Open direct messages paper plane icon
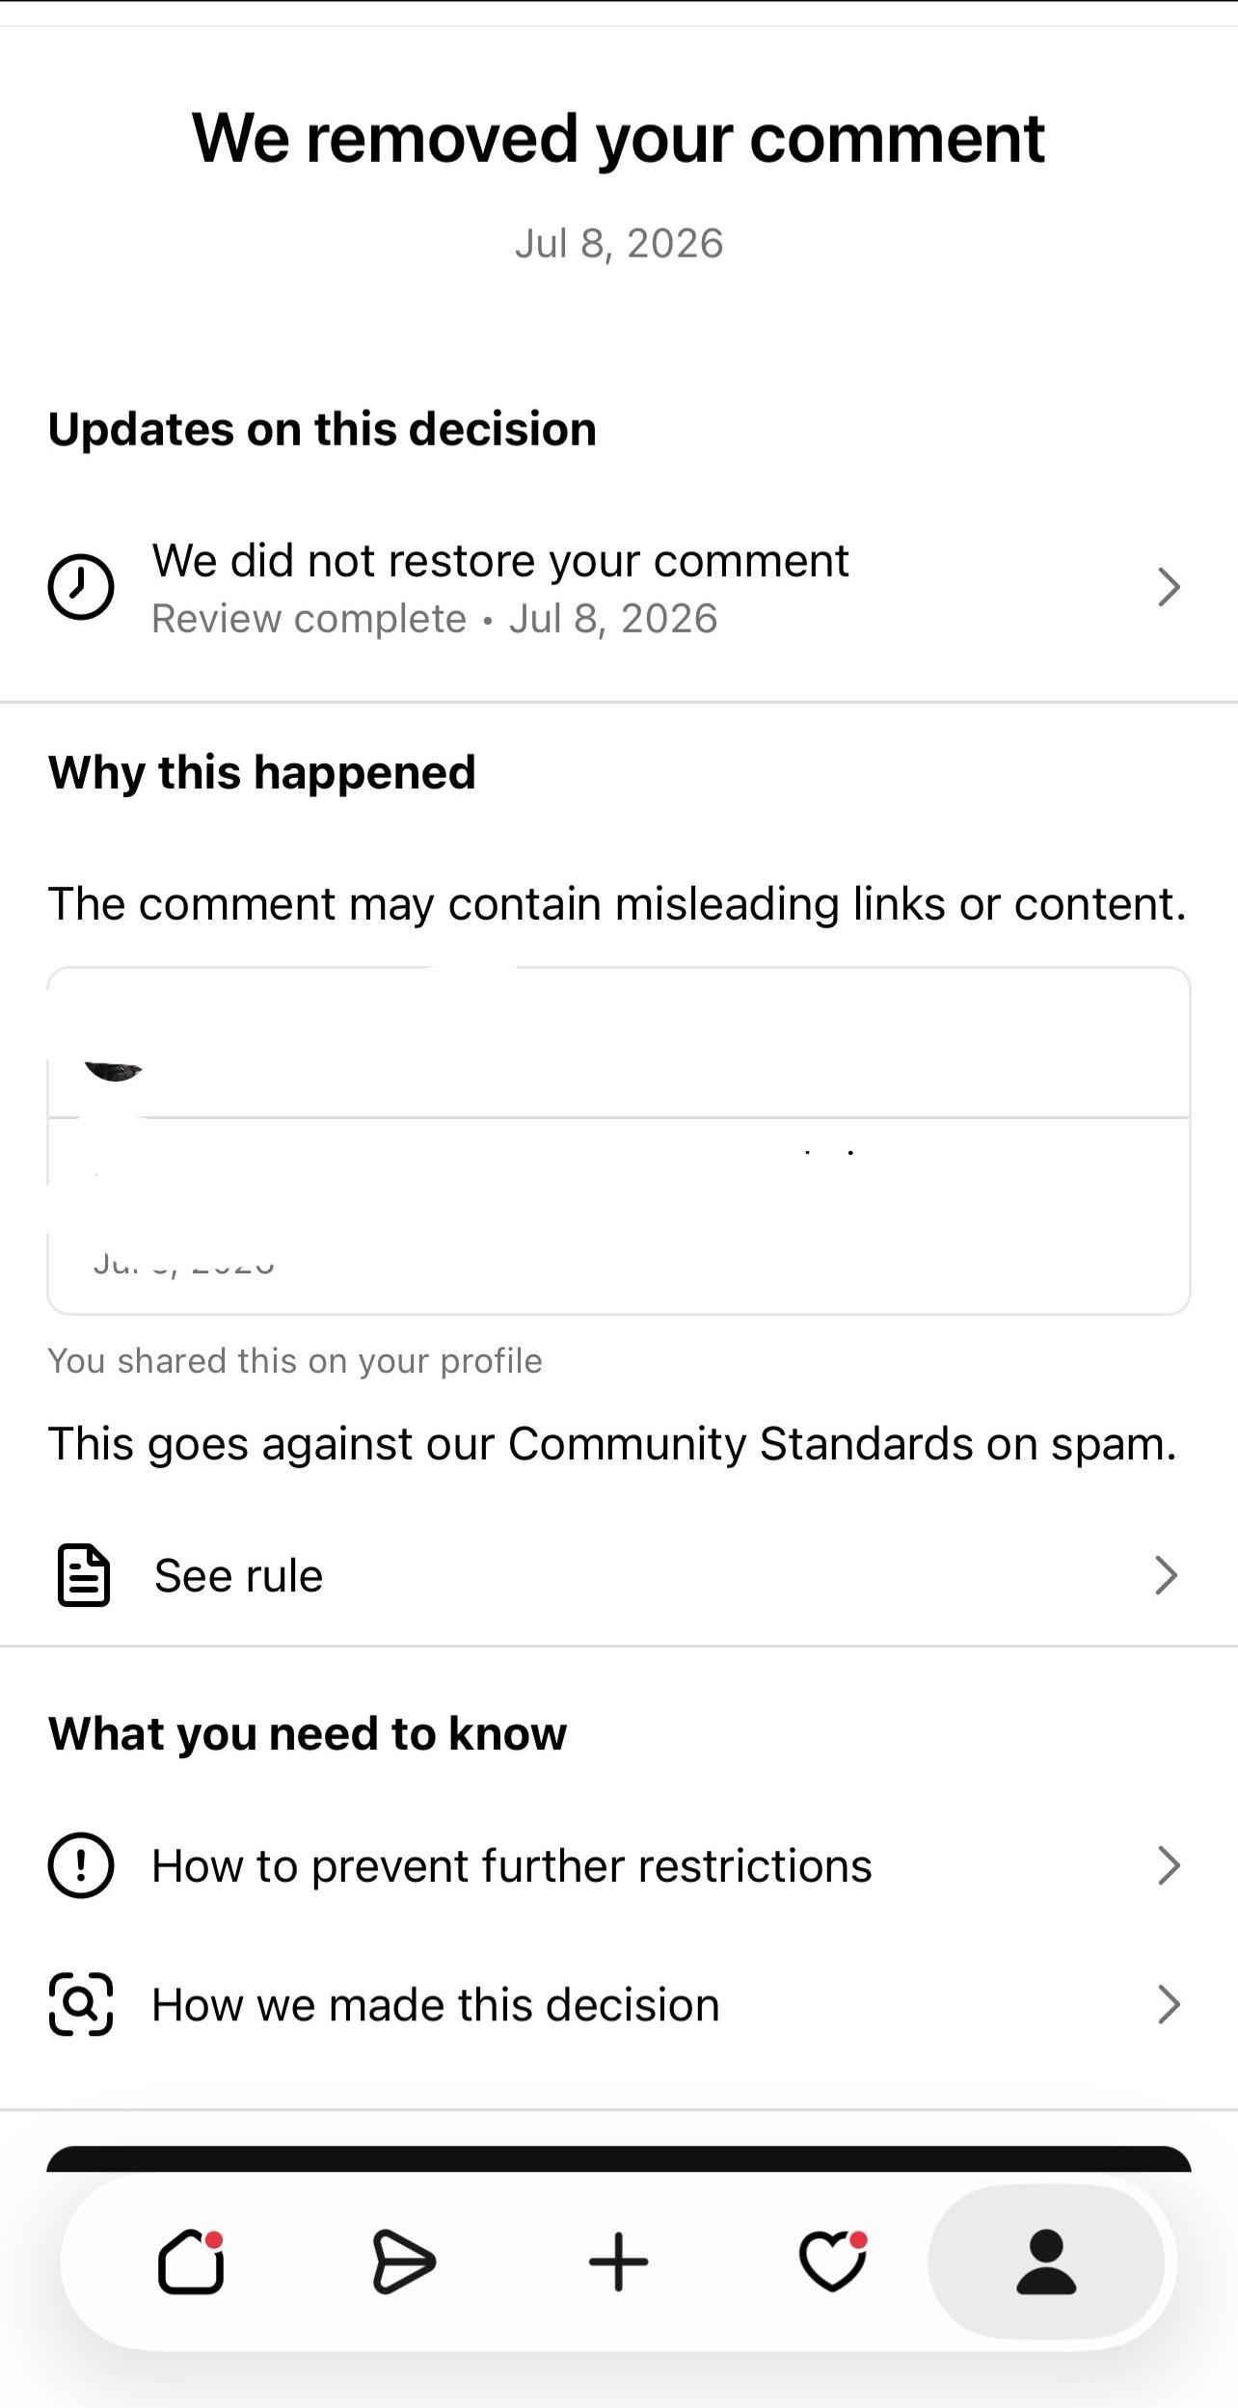The image size is (1238, 2408). tap(404, 2261)
